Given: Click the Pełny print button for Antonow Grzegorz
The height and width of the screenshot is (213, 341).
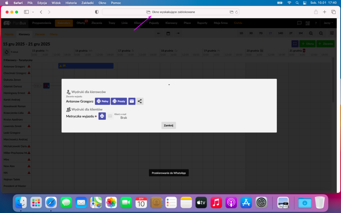Looking at the screenshot, I should pos(102,101).
